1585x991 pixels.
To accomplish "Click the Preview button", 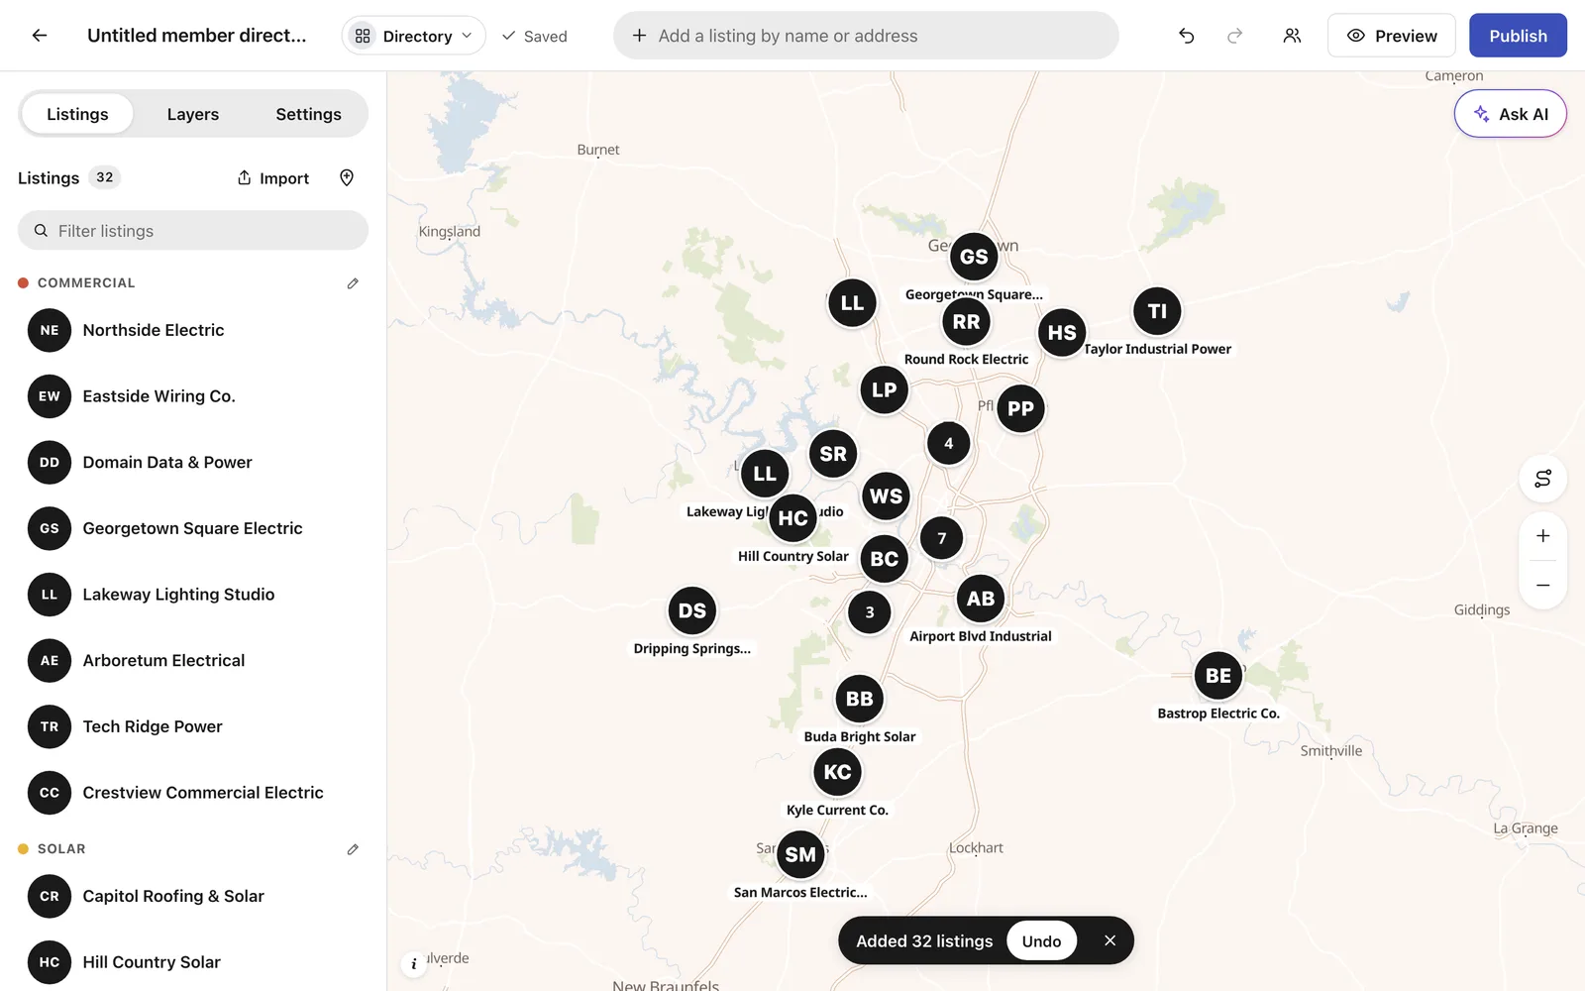I will point(1392,36).
